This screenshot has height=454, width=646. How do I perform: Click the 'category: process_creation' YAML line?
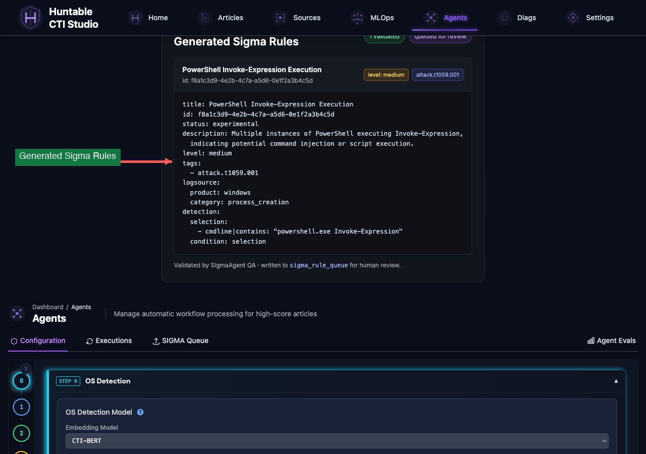click(239, 202)
